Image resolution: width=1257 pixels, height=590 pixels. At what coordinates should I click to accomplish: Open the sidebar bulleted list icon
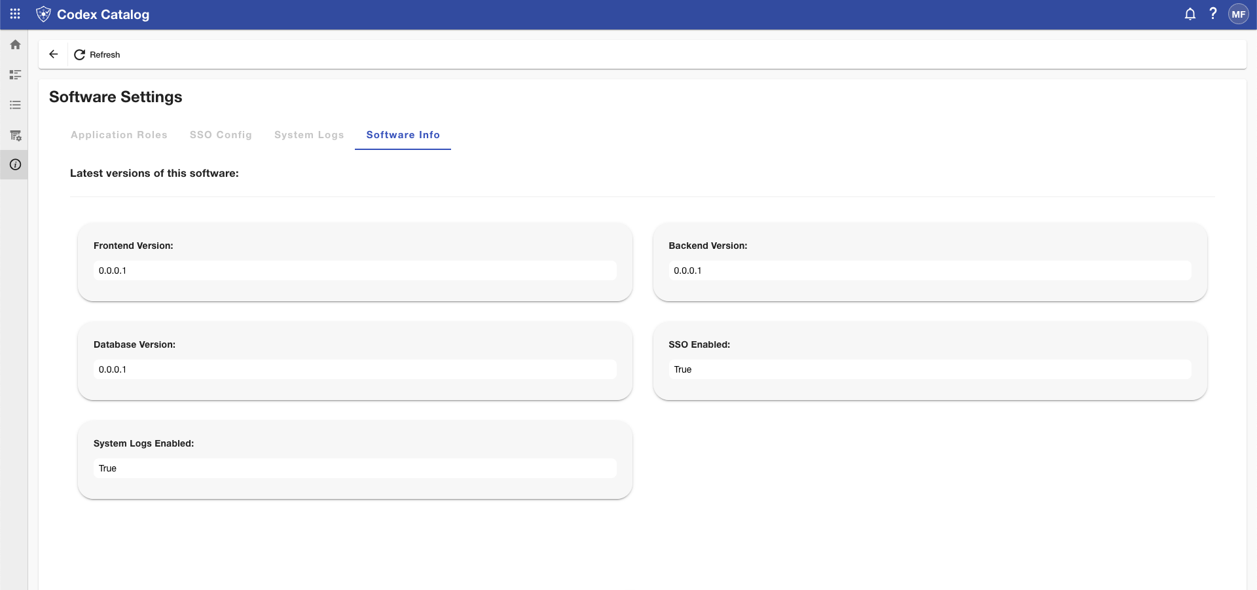pyautogui.click(x=15, y=105)
